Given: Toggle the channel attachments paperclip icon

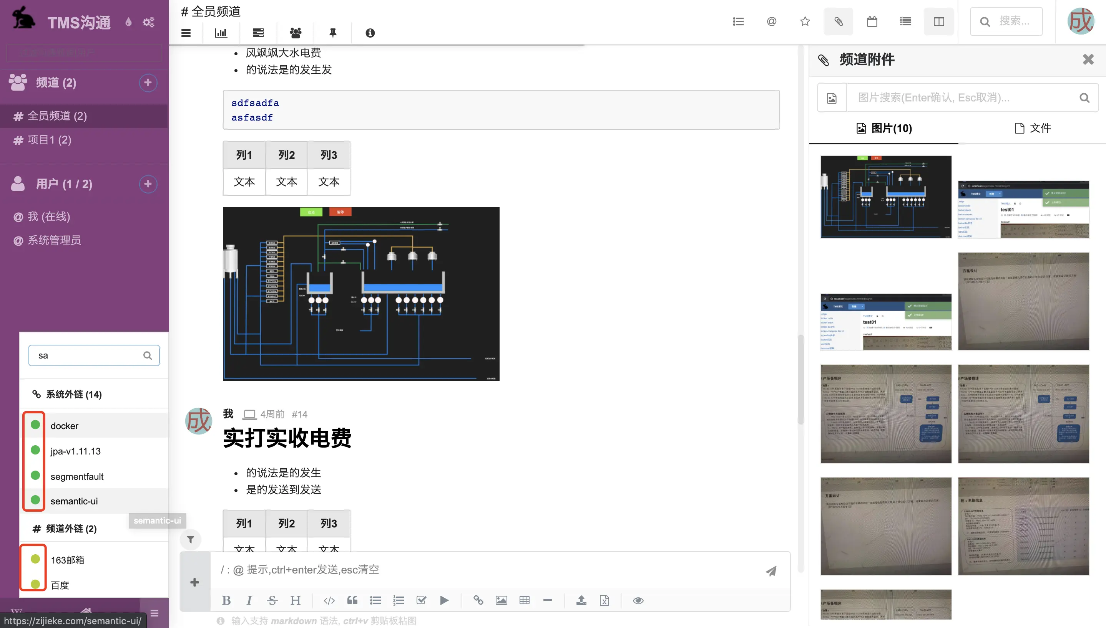Looking at the screenshot, I should point(839,21).
